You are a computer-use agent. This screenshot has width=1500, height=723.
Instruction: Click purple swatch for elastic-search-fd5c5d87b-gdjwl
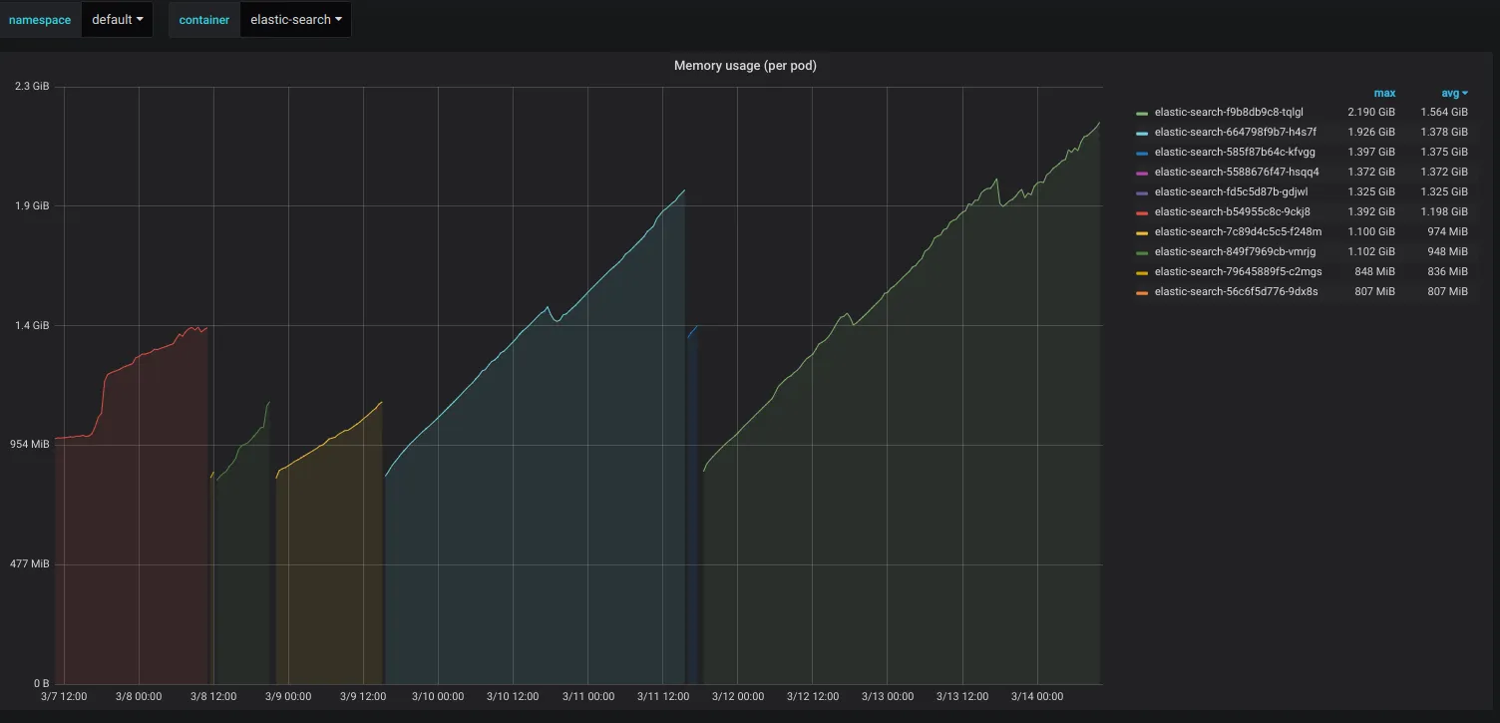[1142, 192]
